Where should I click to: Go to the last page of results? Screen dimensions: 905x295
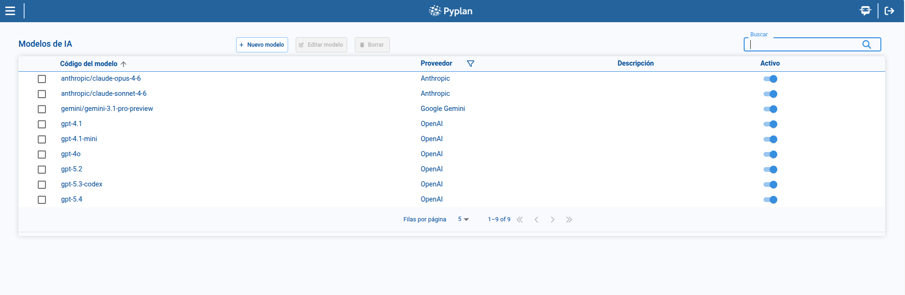point(569,219)
